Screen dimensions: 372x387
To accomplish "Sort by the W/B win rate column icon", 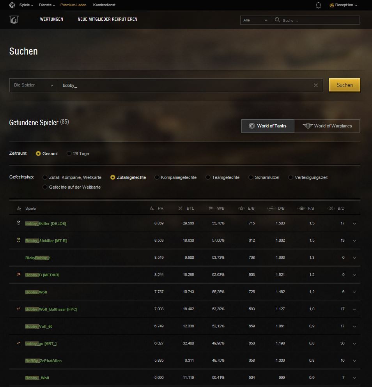I will tap(211, 209).
